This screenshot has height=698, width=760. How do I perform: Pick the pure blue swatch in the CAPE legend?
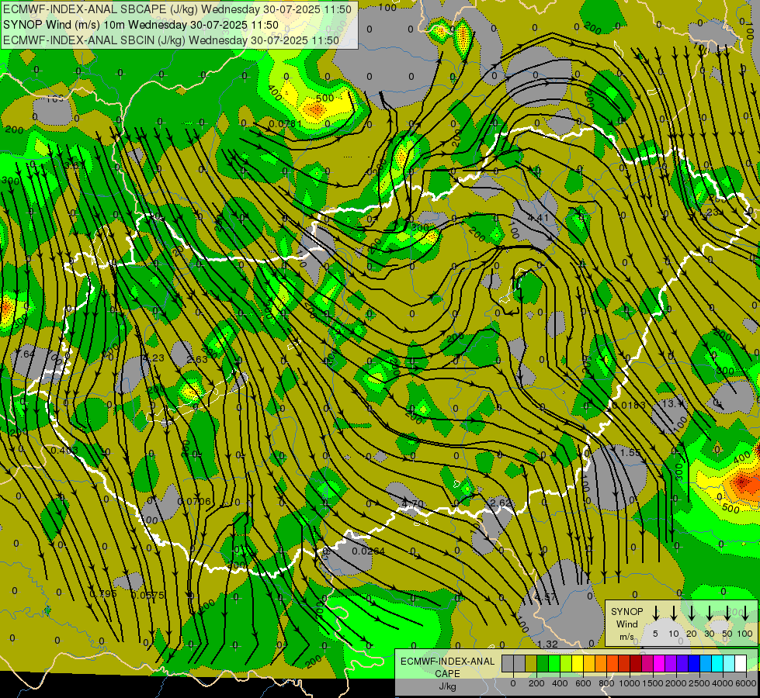coord(694,663)
